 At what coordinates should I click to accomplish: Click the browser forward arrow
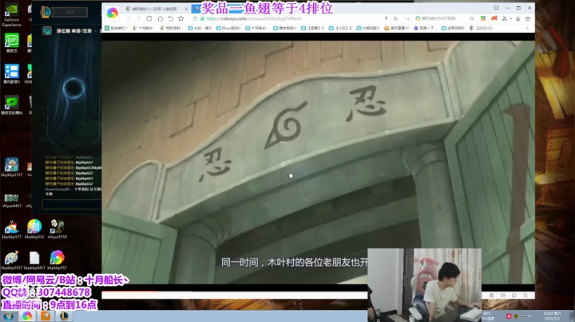(138, 18)
